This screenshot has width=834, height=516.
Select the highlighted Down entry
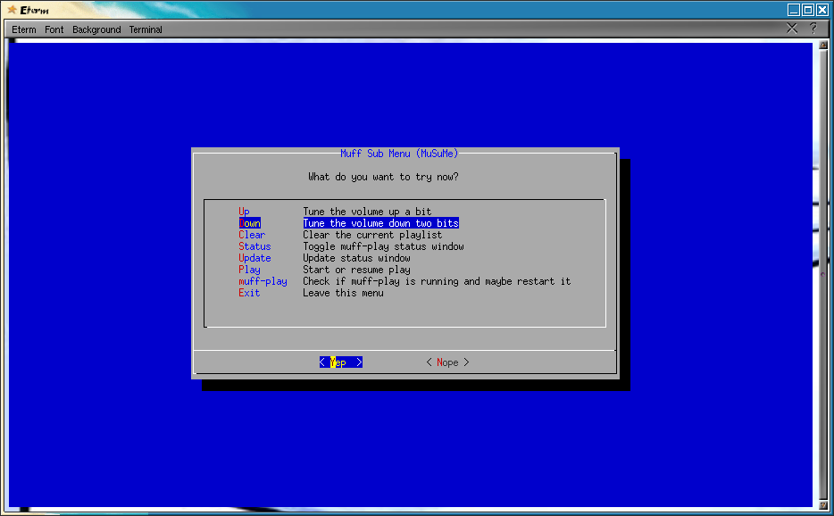click(x=249, y=223)
